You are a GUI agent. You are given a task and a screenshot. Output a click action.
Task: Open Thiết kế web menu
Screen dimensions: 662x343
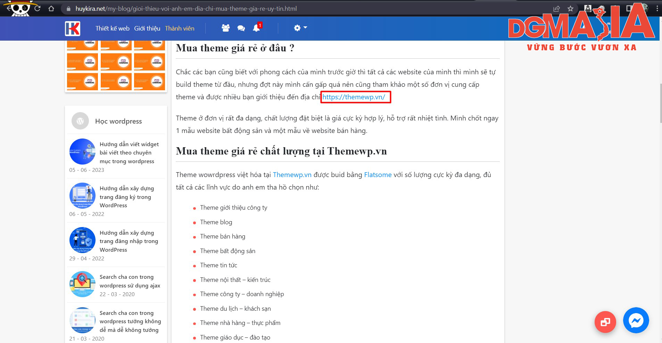click(113, 28)
